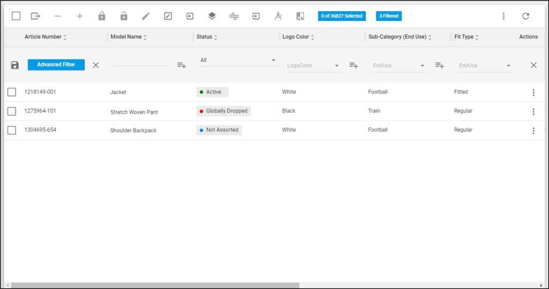Click the Model Name filter text field
Viewport: 549px width, 289px height.
click(142, 63)
